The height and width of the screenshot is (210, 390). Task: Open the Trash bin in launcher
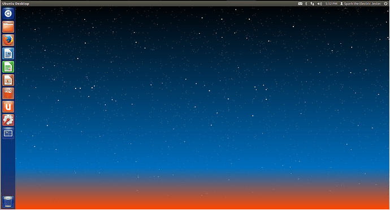tap(8, 202)
